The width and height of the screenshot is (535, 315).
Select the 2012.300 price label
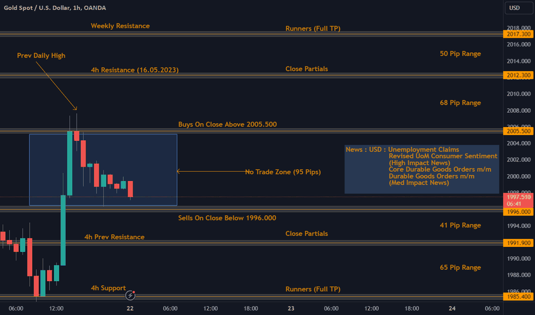point(518,75)
